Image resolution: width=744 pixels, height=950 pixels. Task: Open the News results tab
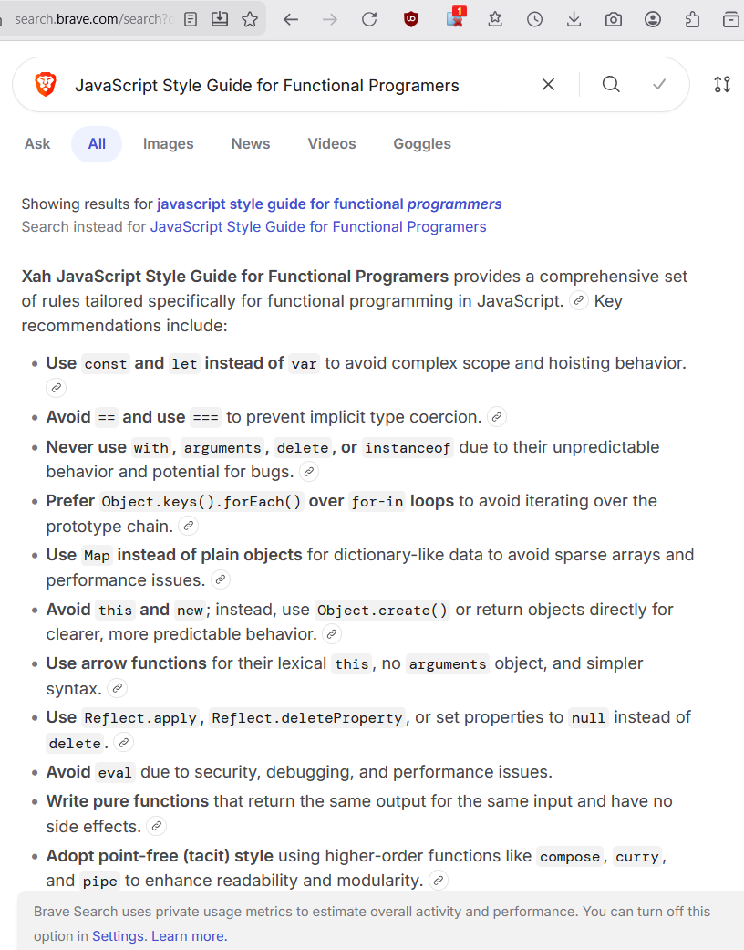pos(250,143)
